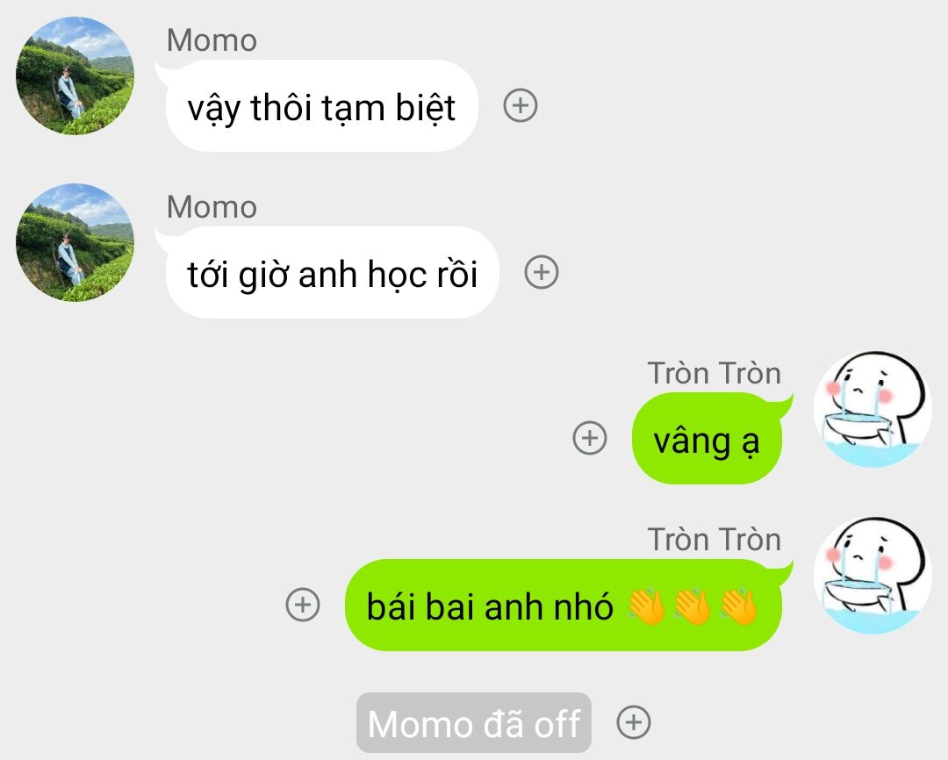Tap Tròn Tròn name above 'bái bai anh nhó'
This screenshot has height=760, width=948.
tap(714, 540)
